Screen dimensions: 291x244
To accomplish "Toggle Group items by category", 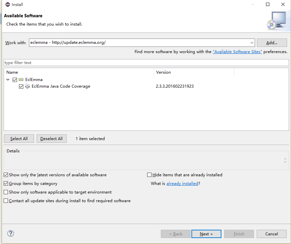I will pos(6,184).
